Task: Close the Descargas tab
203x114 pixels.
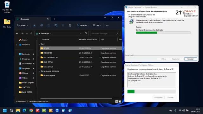Action: pyautogui.click(x=48, y=19)
